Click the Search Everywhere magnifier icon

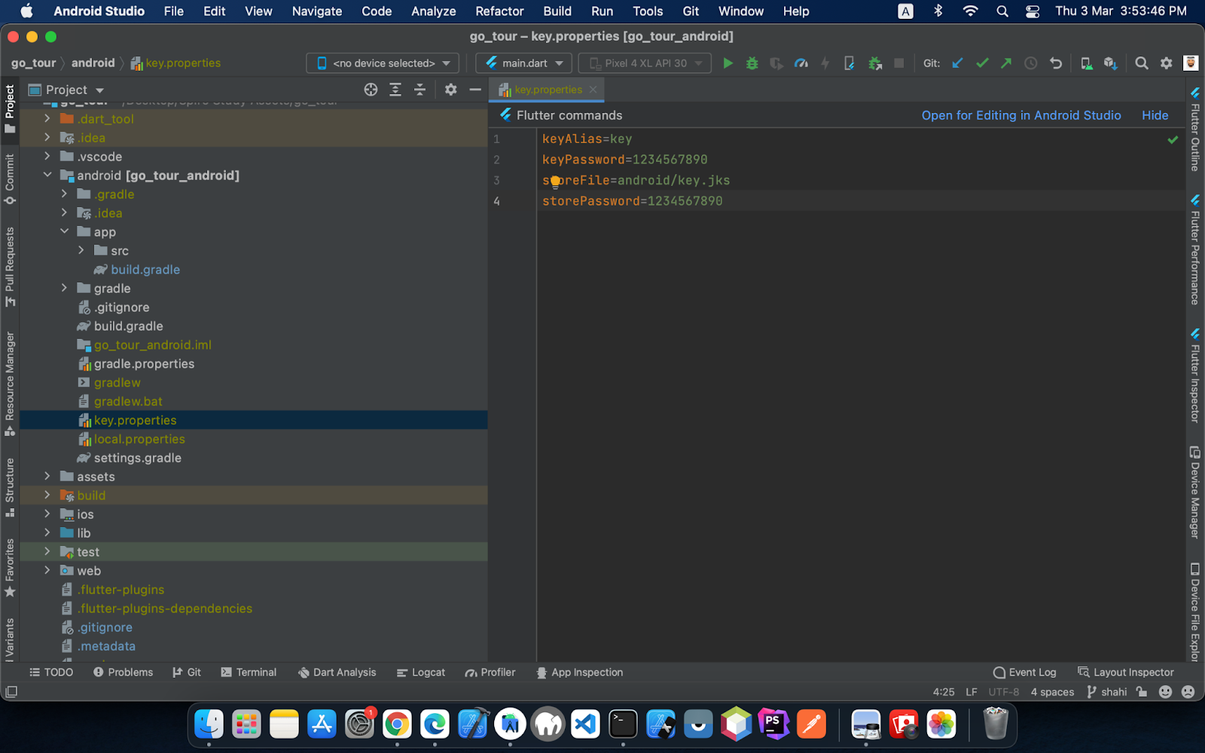pos(1142,63)
